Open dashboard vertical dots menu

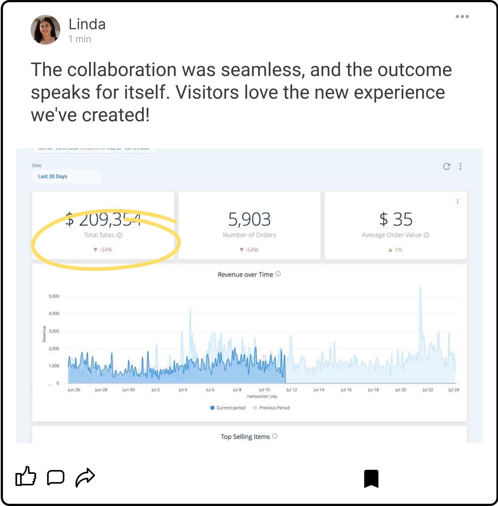tap(460, 166)
